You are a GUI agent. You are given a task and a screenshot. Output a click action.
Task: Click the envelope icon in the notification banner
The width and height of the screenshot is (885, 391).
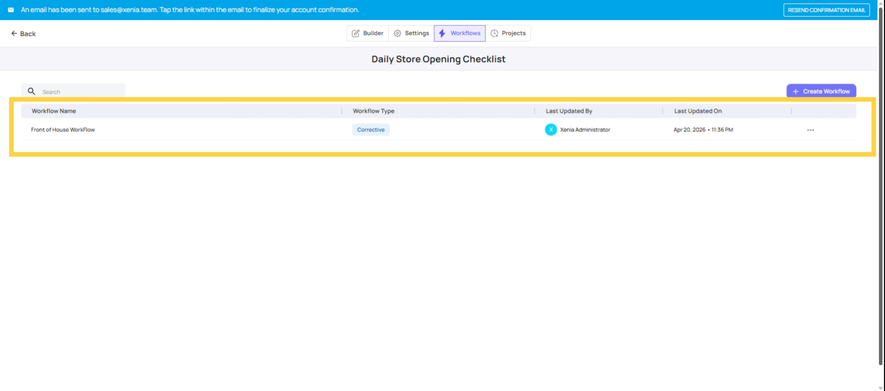(x=11, y=10)
